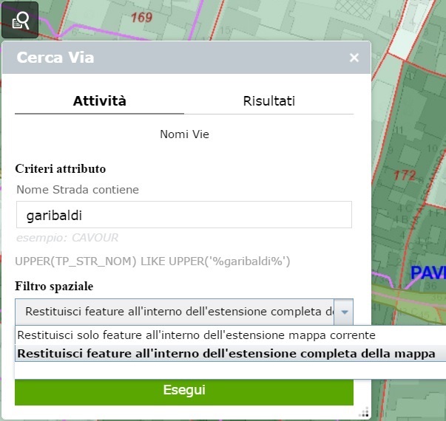Click the SQL expression UPPER(TP_STR_NOM) text
The height and width of the screenshot is (421, 446).
click(152, 261)
